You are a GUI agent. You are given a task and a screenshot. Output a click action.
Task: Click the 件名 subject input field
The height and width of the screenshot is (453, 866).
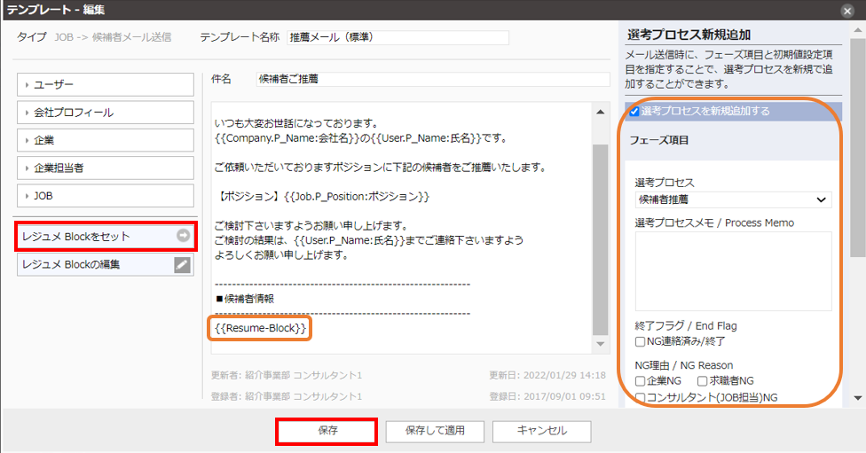click(x=432, y=79)
